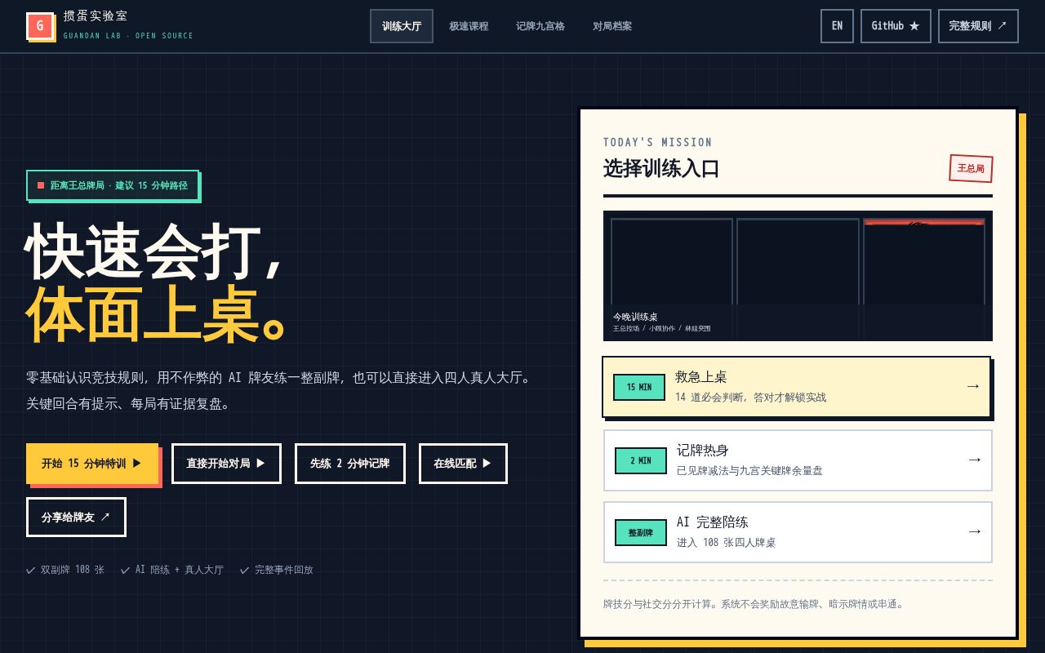Click the orange G logo icon
The image size is (1045, 653).
40,26
